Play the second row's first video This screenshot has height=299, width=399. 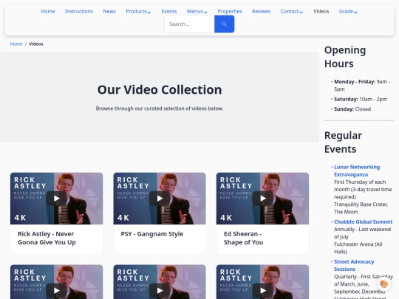(56, 290)
